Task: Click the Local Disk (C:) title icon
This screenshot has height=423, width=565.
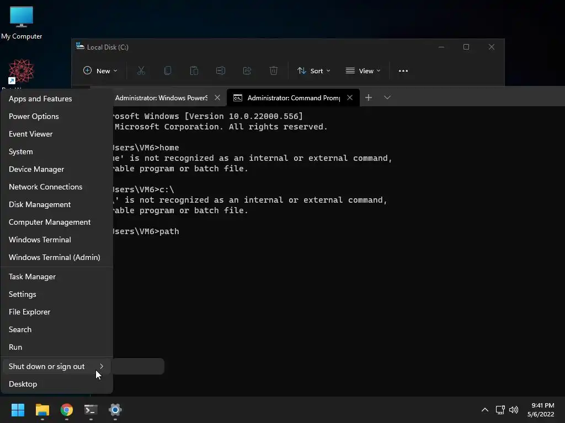Action: point(80,46)
